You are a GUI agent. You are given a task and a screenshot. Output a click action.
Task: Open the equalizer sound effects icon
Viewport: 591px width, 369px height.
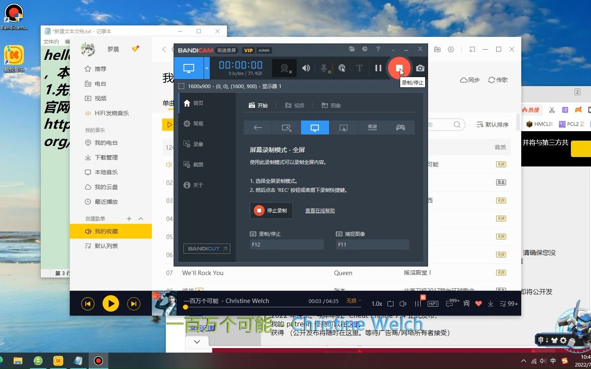[x=418, y=304]
